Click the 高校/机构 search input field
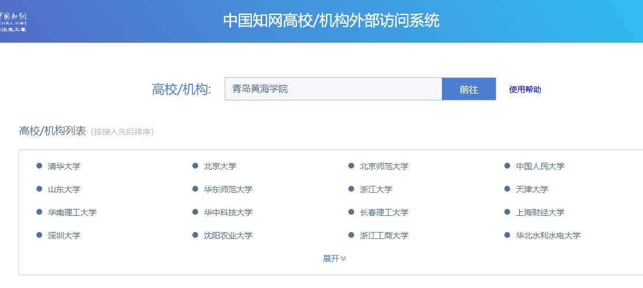643x288 pixels. [333, 89]
